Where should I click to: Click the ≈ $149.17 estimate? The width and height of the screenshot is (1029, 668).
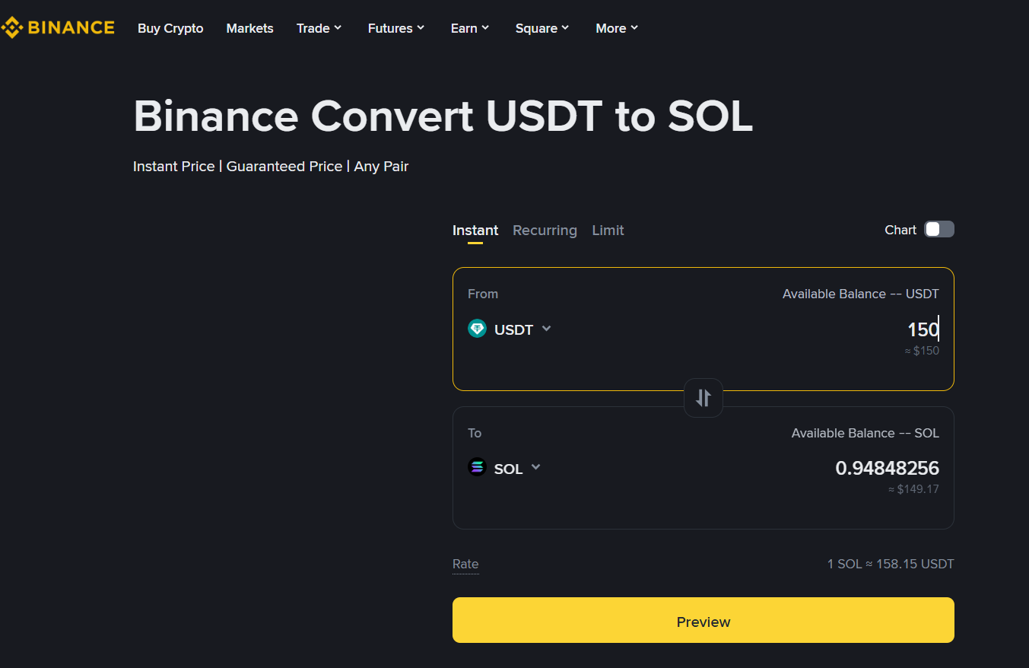point(913,489)
